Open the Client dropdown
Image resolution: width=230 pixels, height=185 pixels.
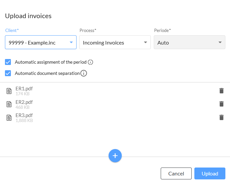click(41, 42)
